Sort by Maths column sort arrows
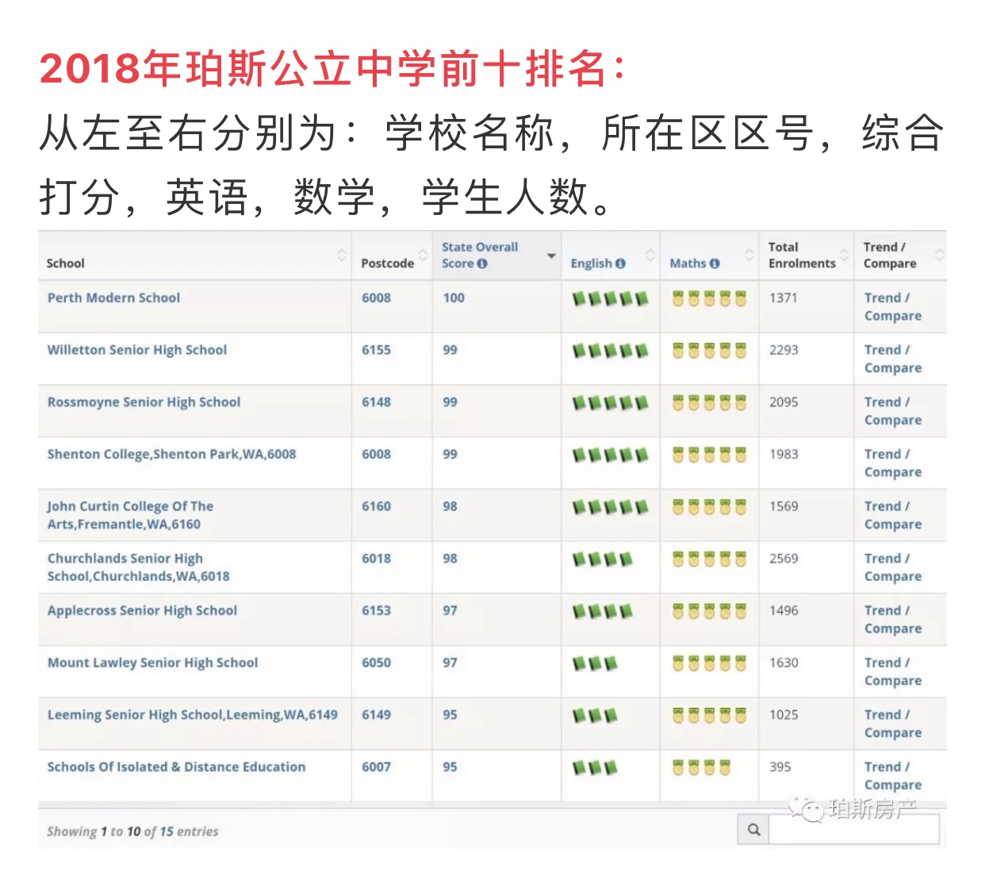Screen dimensions: 985x876 click(x=749, y=255)
